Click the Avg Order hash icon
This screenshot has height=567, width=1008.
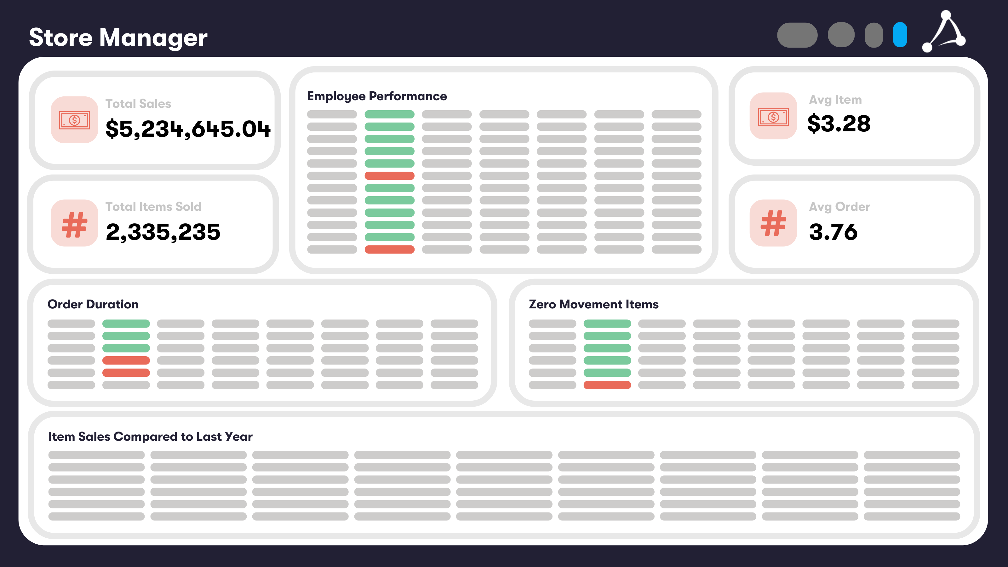point(773,223)
